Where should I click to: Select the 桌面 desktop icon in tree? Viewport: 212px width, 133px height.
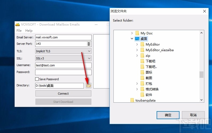pyautogui.click(x=137, y=39)
